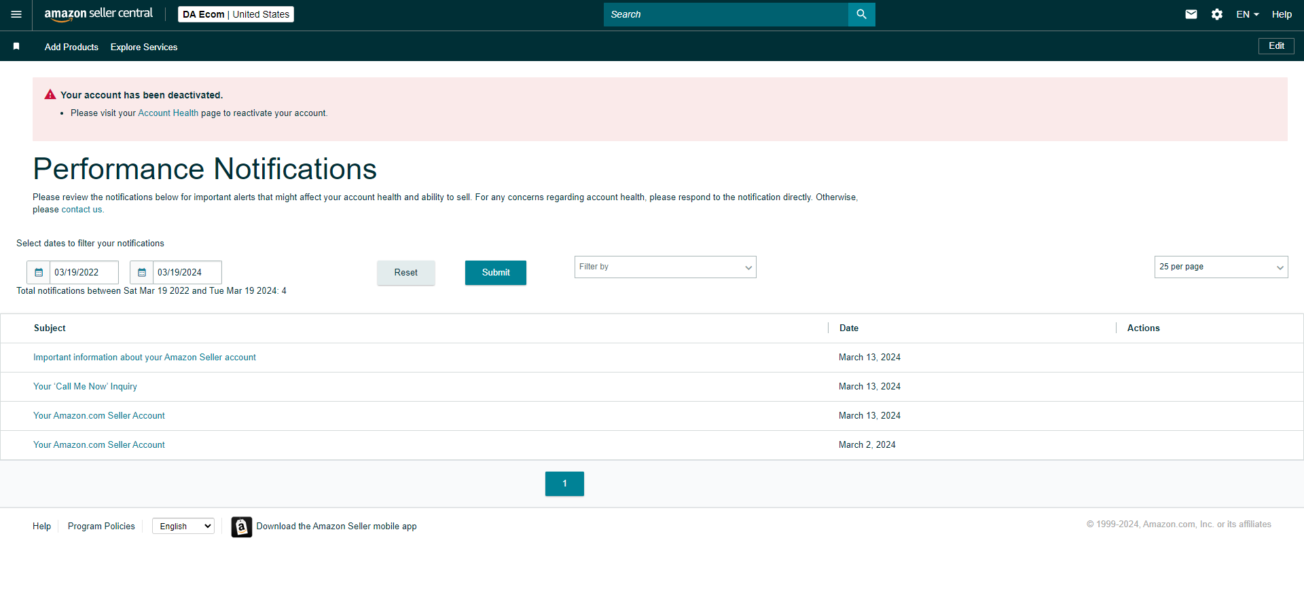Click the Date column header

coord(849,328)
